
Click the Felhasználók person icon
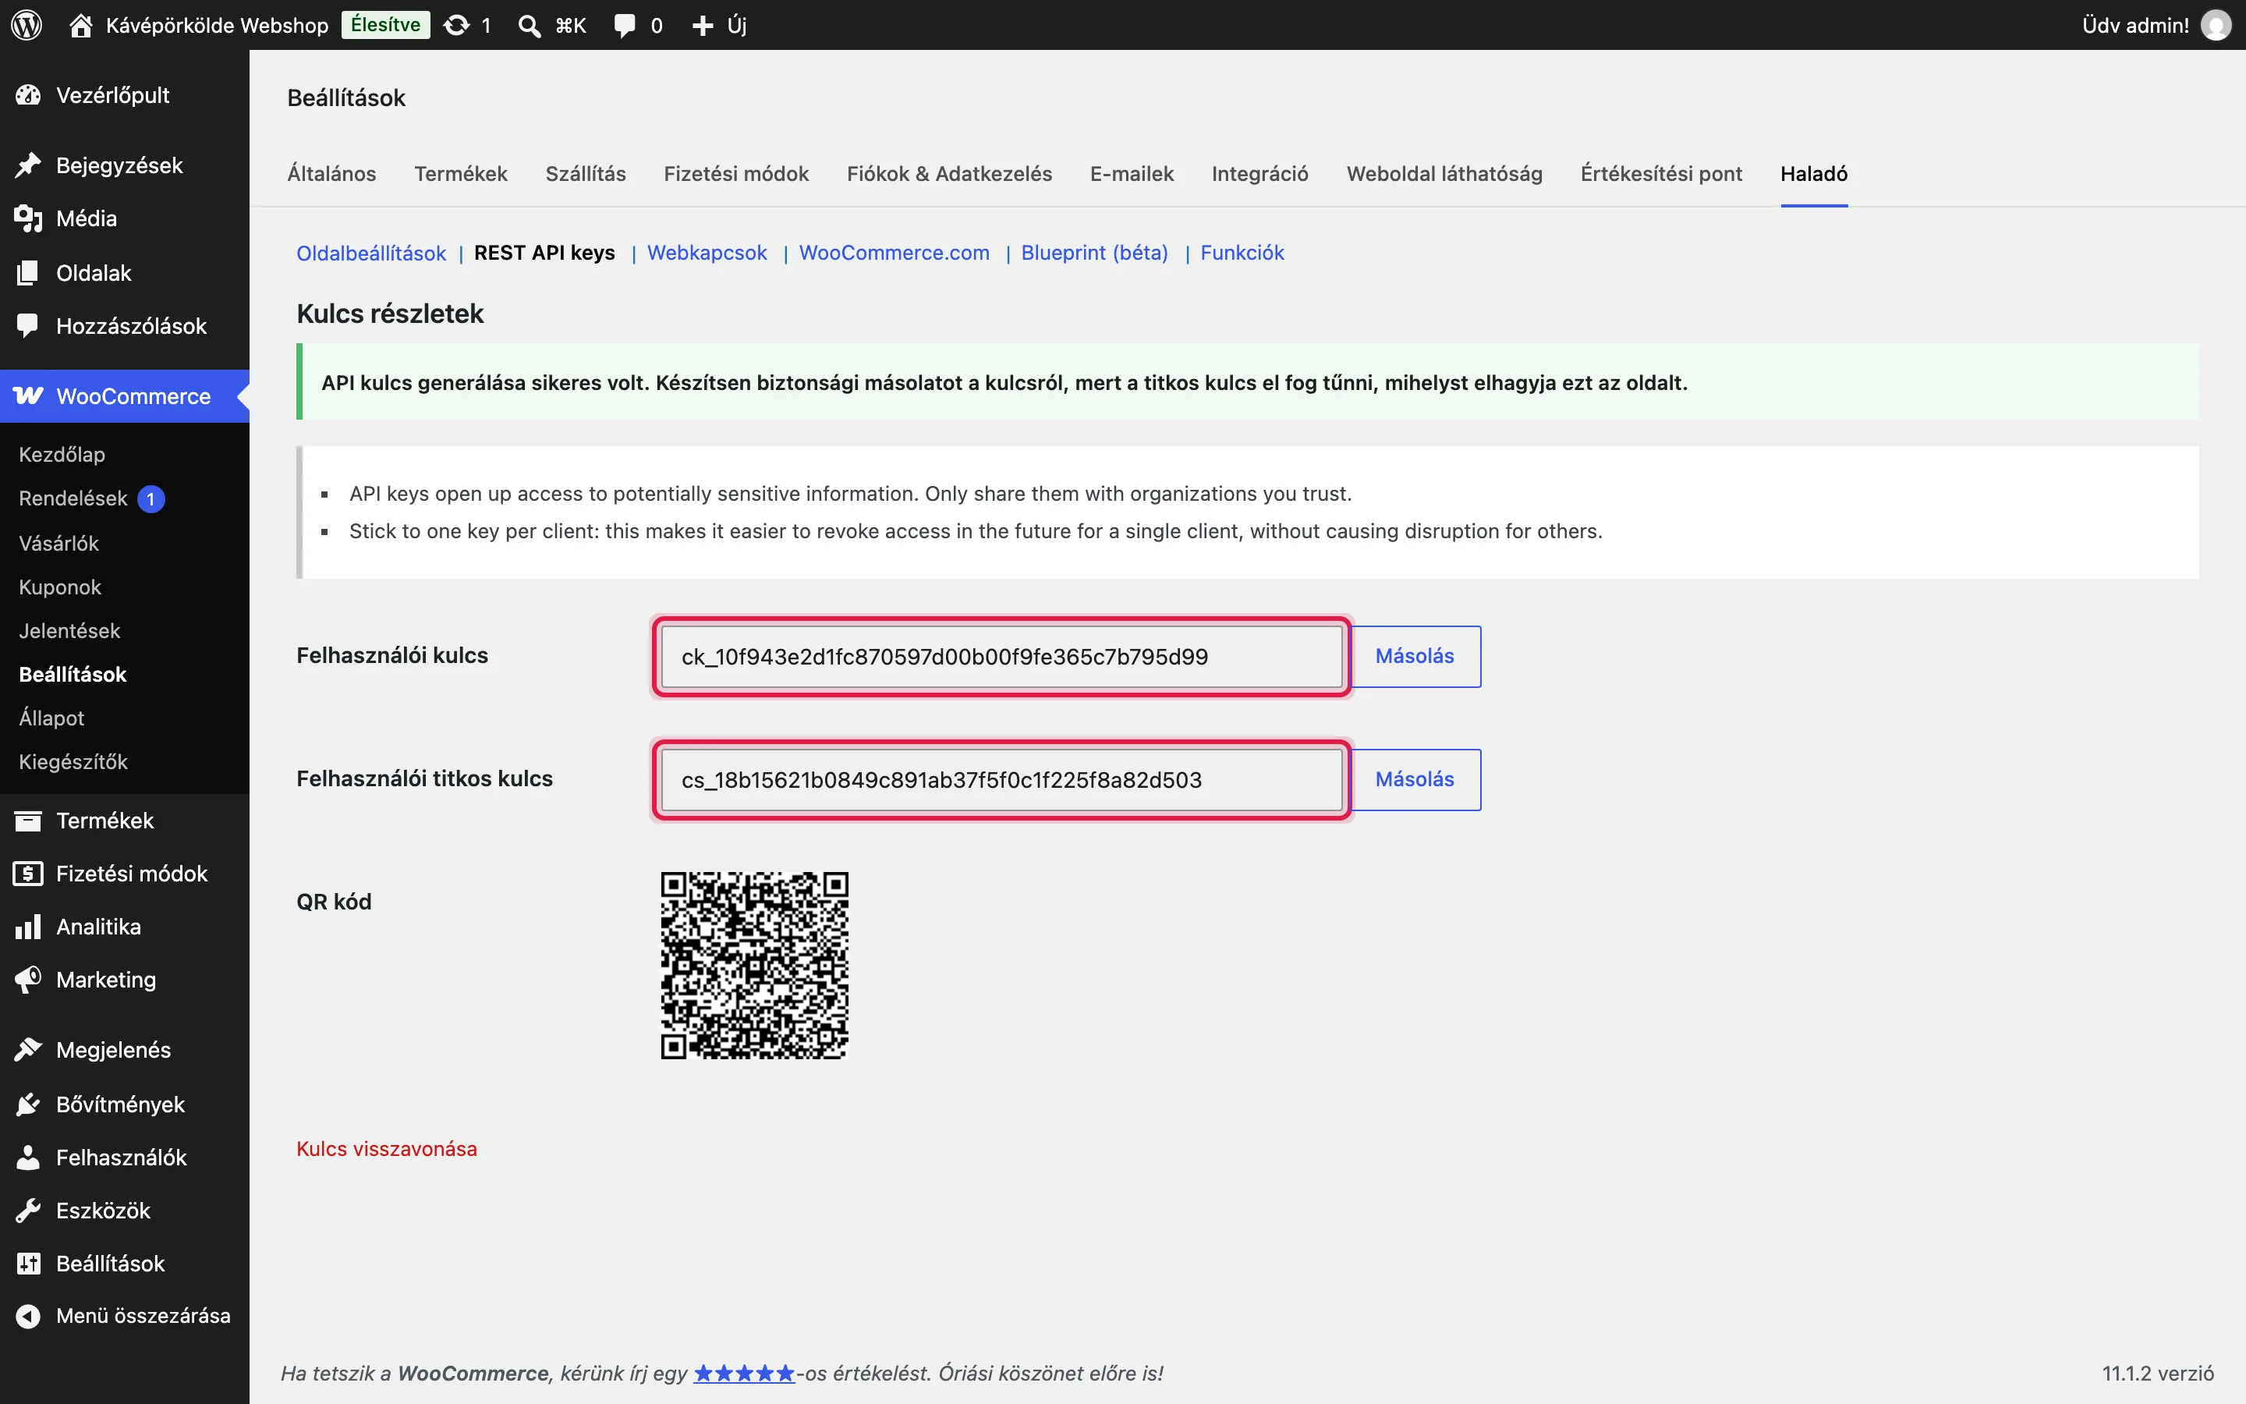click(29, 1157)
